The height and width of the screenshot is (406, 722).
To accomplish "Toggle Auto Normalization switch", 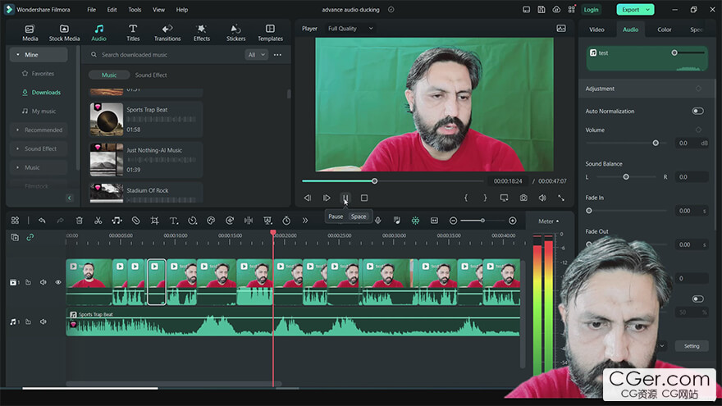I will [x=697, y=111].
